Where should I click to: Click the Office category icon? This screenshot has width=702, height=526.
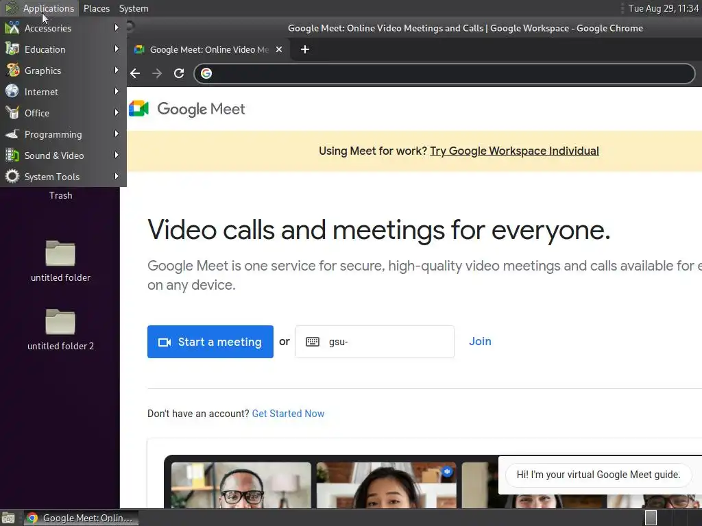[x=12, y=113]
